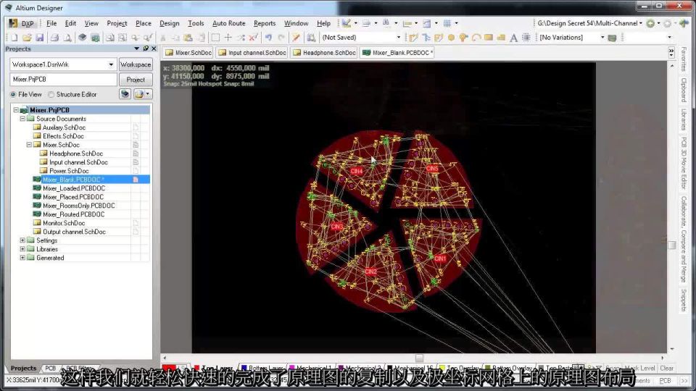Click the Project button
This screenshot has width=696, height=391.
136,80
